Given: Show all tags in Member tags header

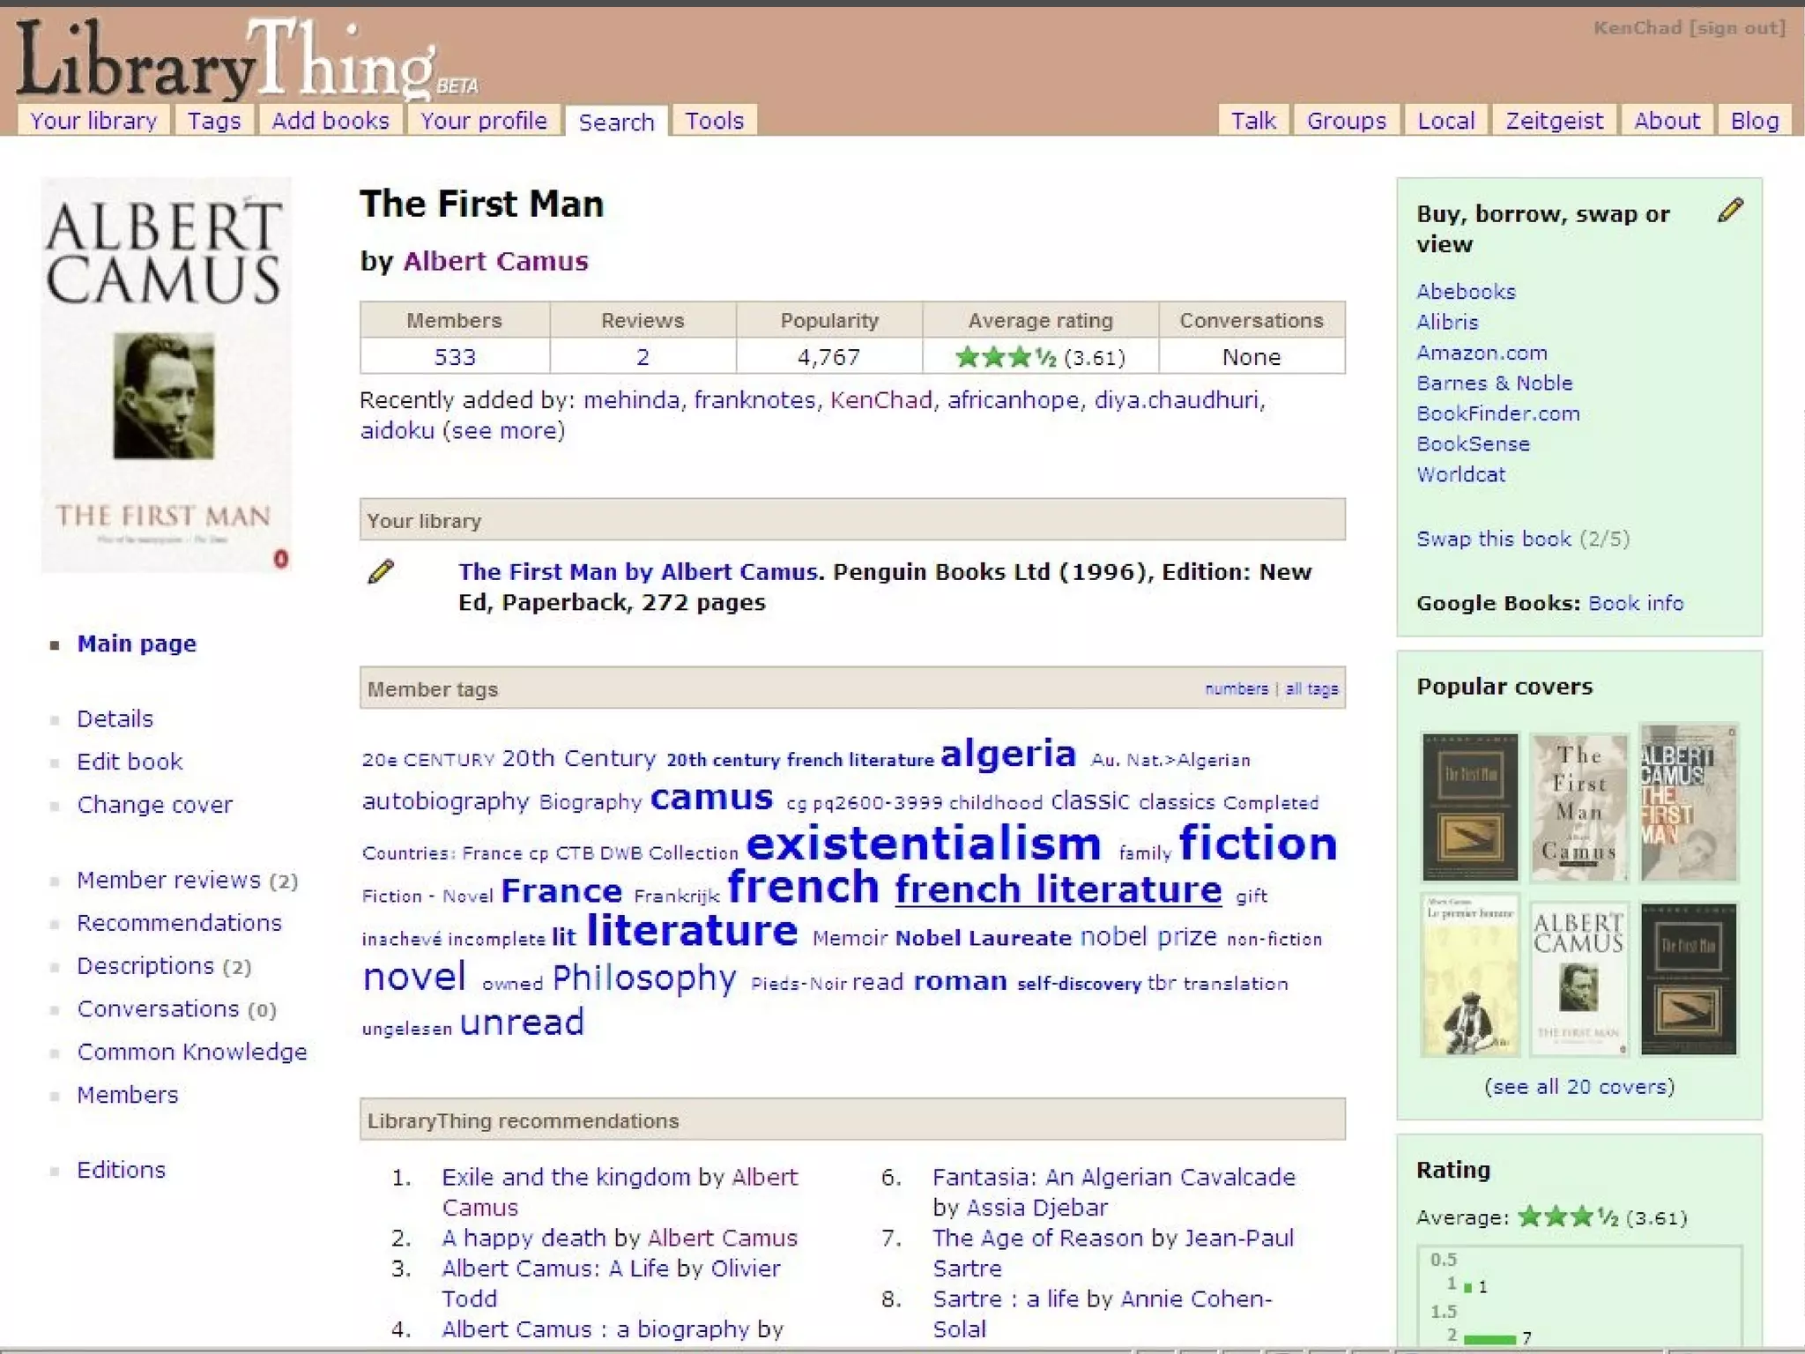Looking at the screenshot, I should (1311, 688).
